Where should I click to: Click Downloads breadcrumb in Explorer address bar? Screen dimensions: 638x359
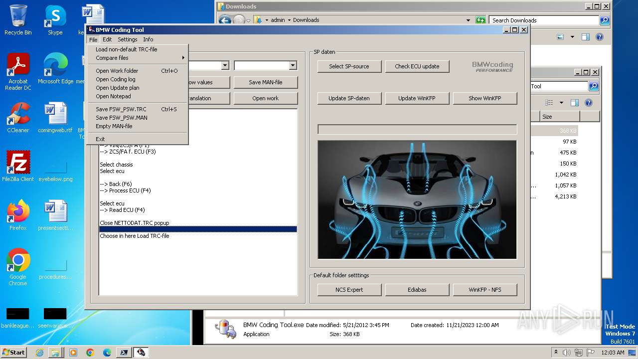click(306, 20)
